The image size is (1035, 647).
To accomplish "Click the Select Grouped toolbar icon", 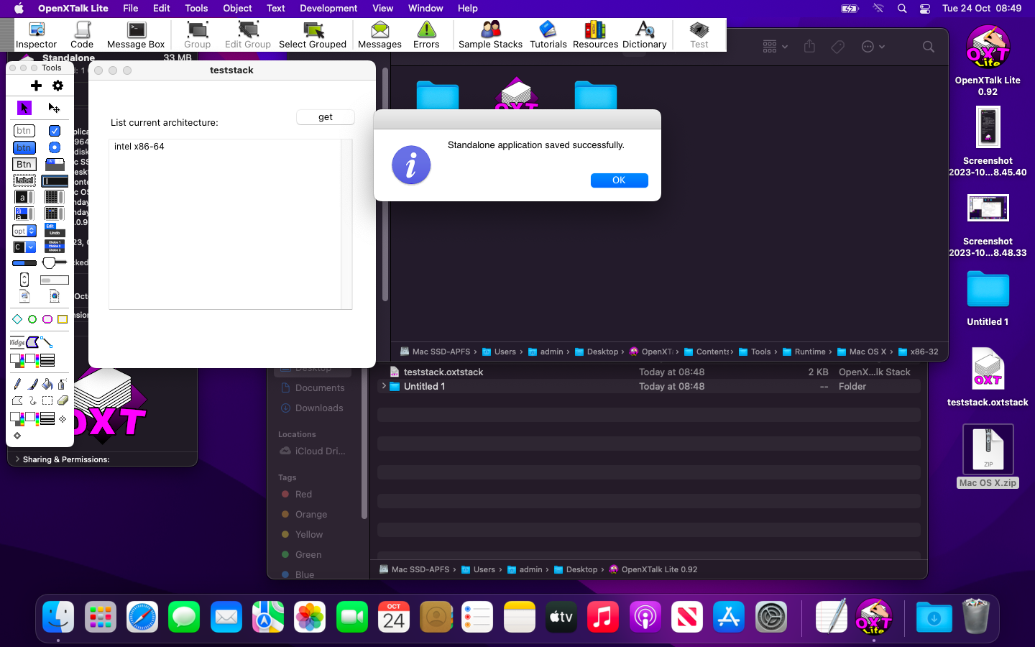I will tap(313, 35).
